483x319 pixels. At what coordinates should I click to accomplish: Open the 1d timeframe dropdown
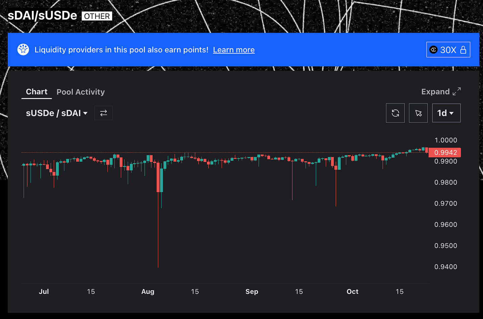point(446,113)
